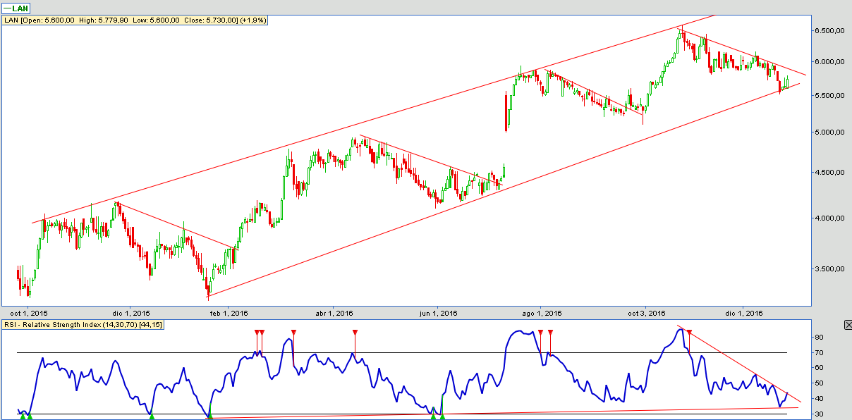The width and height of the screenshot is (852, 420).
Task: Click the RSI - Relative Strength Index title
Action: (x=82, y=324)
